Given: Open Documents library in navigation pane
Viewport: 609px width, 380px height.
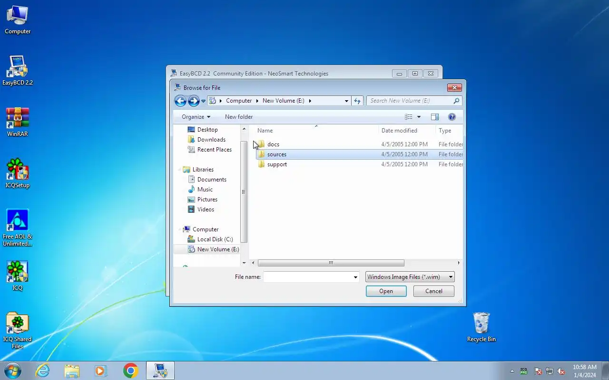Looking at the screenshot, I should [x=212, y=180].
